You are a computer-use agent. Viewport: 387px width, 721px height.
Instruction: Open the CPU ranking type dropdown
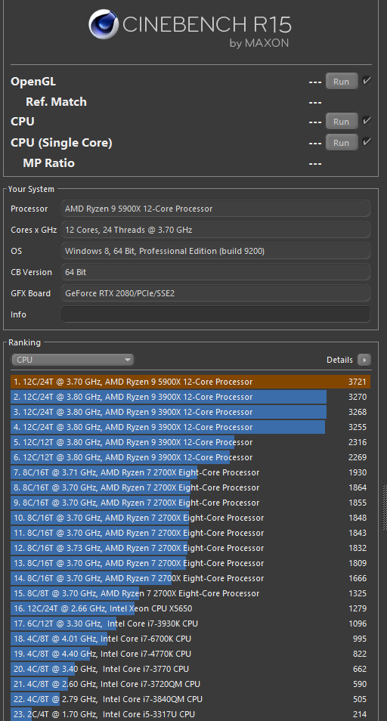point(73,360)
